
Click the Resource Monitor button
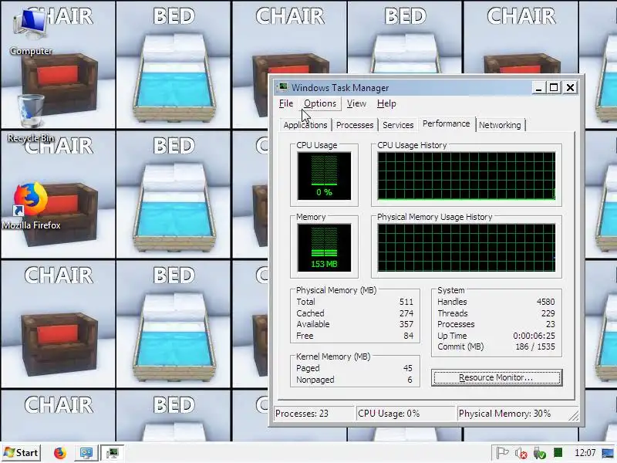[x=496, y=377]
